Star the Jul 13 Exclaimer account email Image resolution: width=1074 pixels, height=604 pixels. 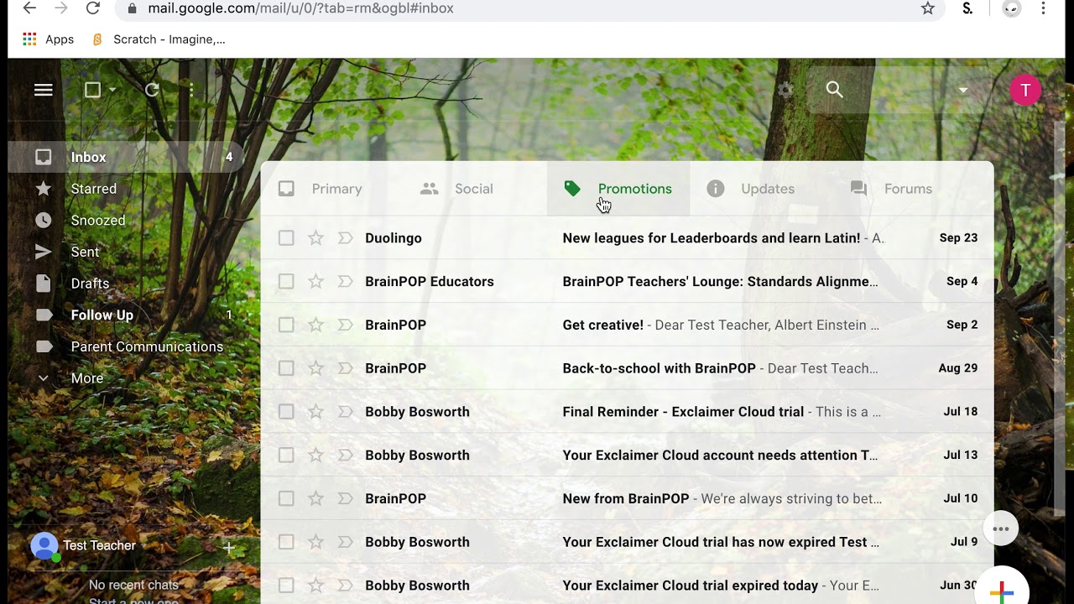pyautogui.click(x=315, y=456)
